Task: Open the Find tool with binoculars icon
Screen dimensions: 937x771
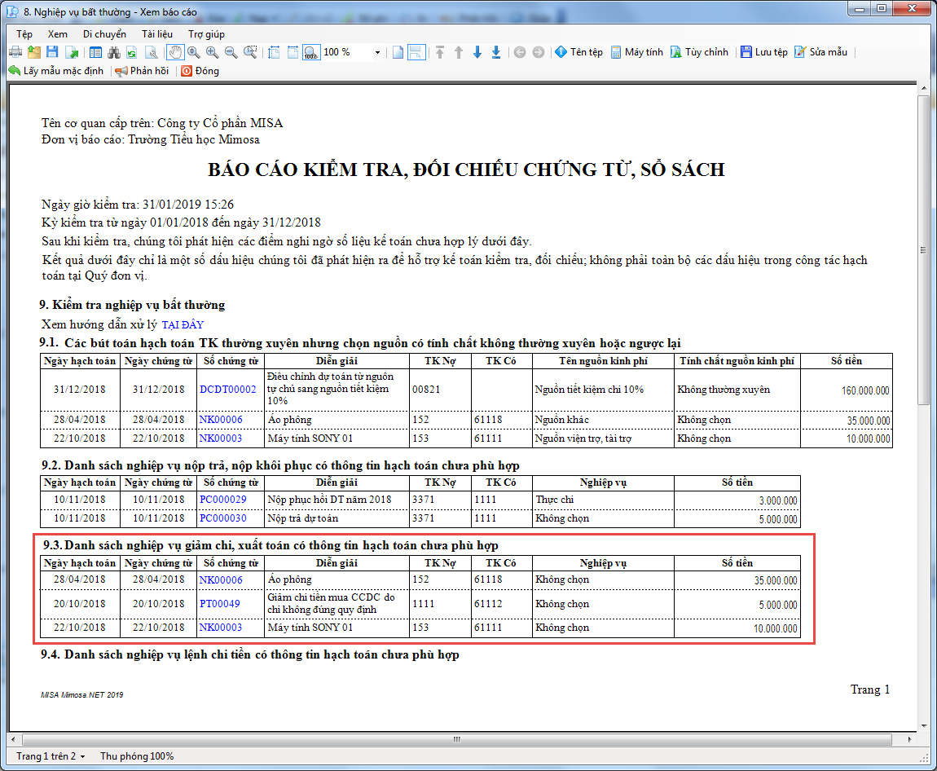Action: (x=114, y=53)
